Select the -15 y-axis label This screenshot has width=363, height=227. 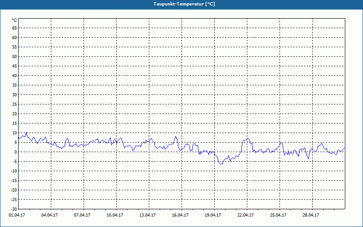click(x=14, y=180)
